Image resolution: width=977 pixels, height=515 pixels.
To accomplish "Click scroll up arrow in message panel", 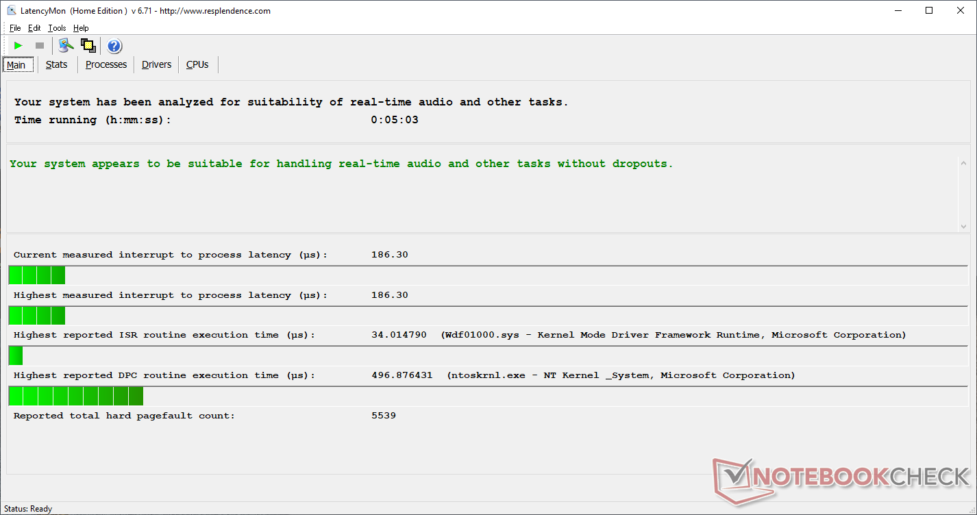I will (963, 163).
